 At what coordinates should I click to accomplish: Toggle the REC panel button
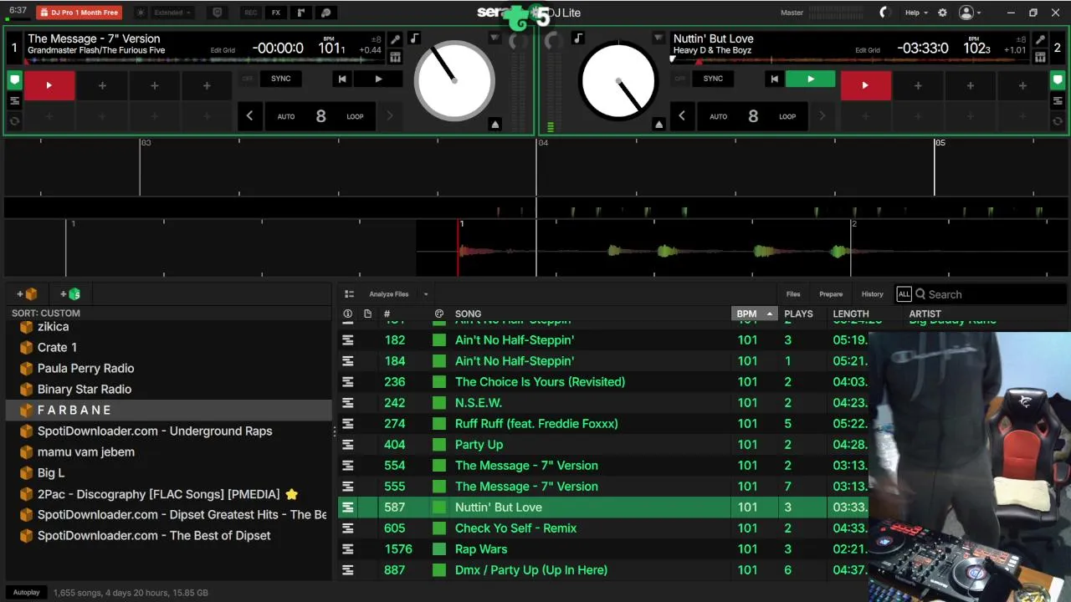click(x=250, y=13)
